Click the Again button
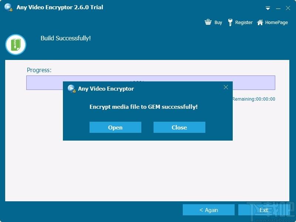The width and height of the screenshot is (296, 222). (x=209, y=210)
